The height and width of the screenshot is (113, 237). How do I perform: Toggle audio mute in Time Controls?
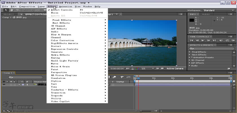click(x=221, y=40)
